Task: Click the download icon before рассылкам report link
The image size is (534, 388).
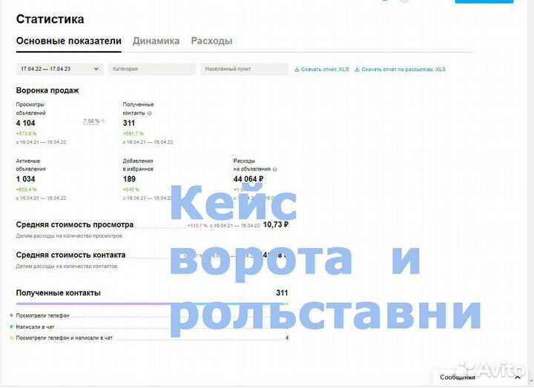Action: tap(357, 70)
